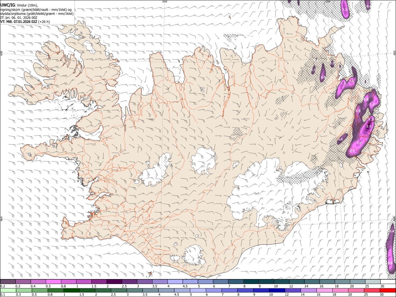Select the dark teal swatch starting at 8 in upper legend
The width and height of the screenshot is (396, 297).
pyautogui.click(x=251, y=282)
